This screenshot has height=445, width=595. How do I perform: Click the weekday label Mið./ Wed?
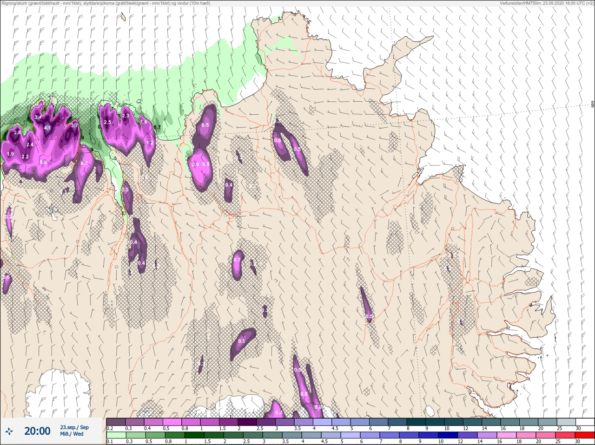(x=72, y=434)
